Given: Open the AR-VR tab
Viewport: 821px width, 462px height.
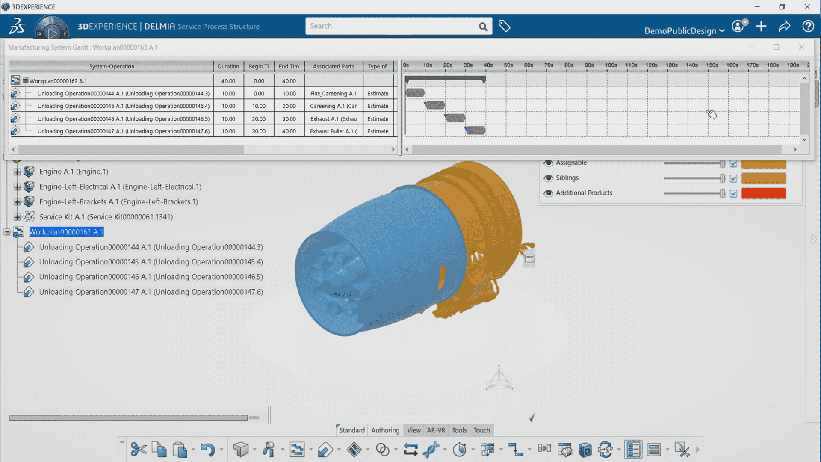Looking at the screenshot, I should [436, 430].
